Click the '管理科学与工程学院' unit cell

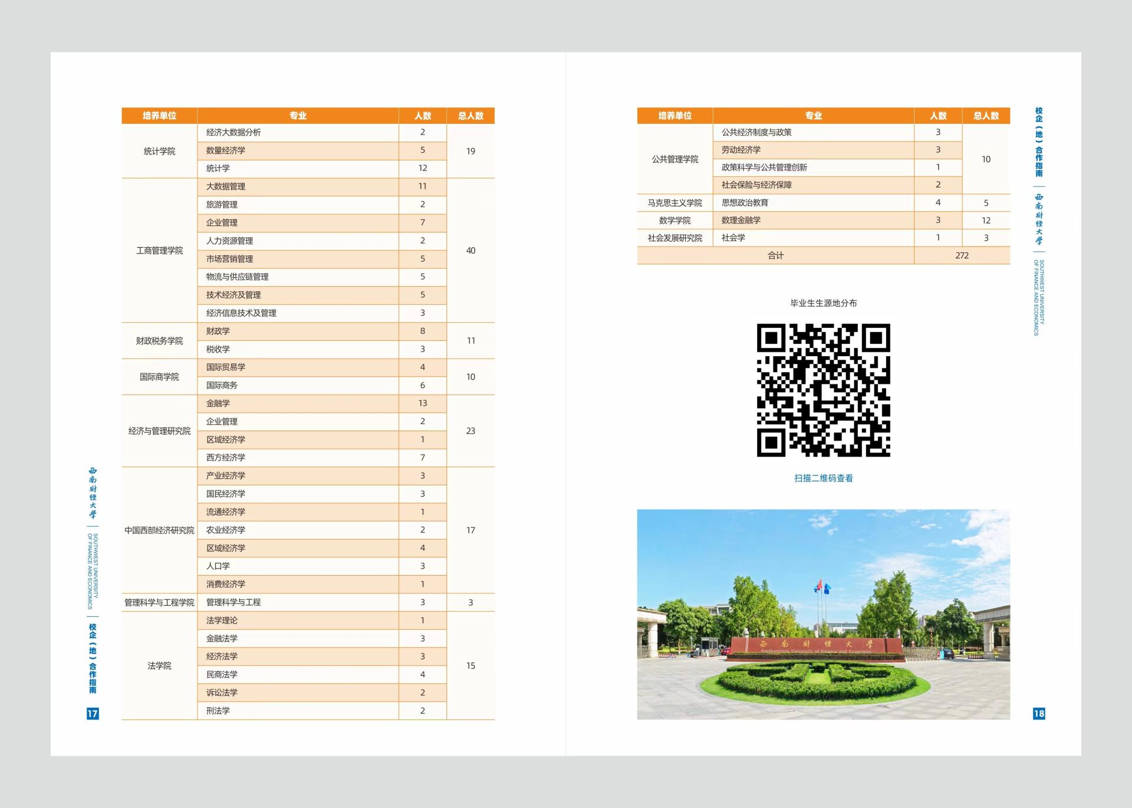(159, 602)
